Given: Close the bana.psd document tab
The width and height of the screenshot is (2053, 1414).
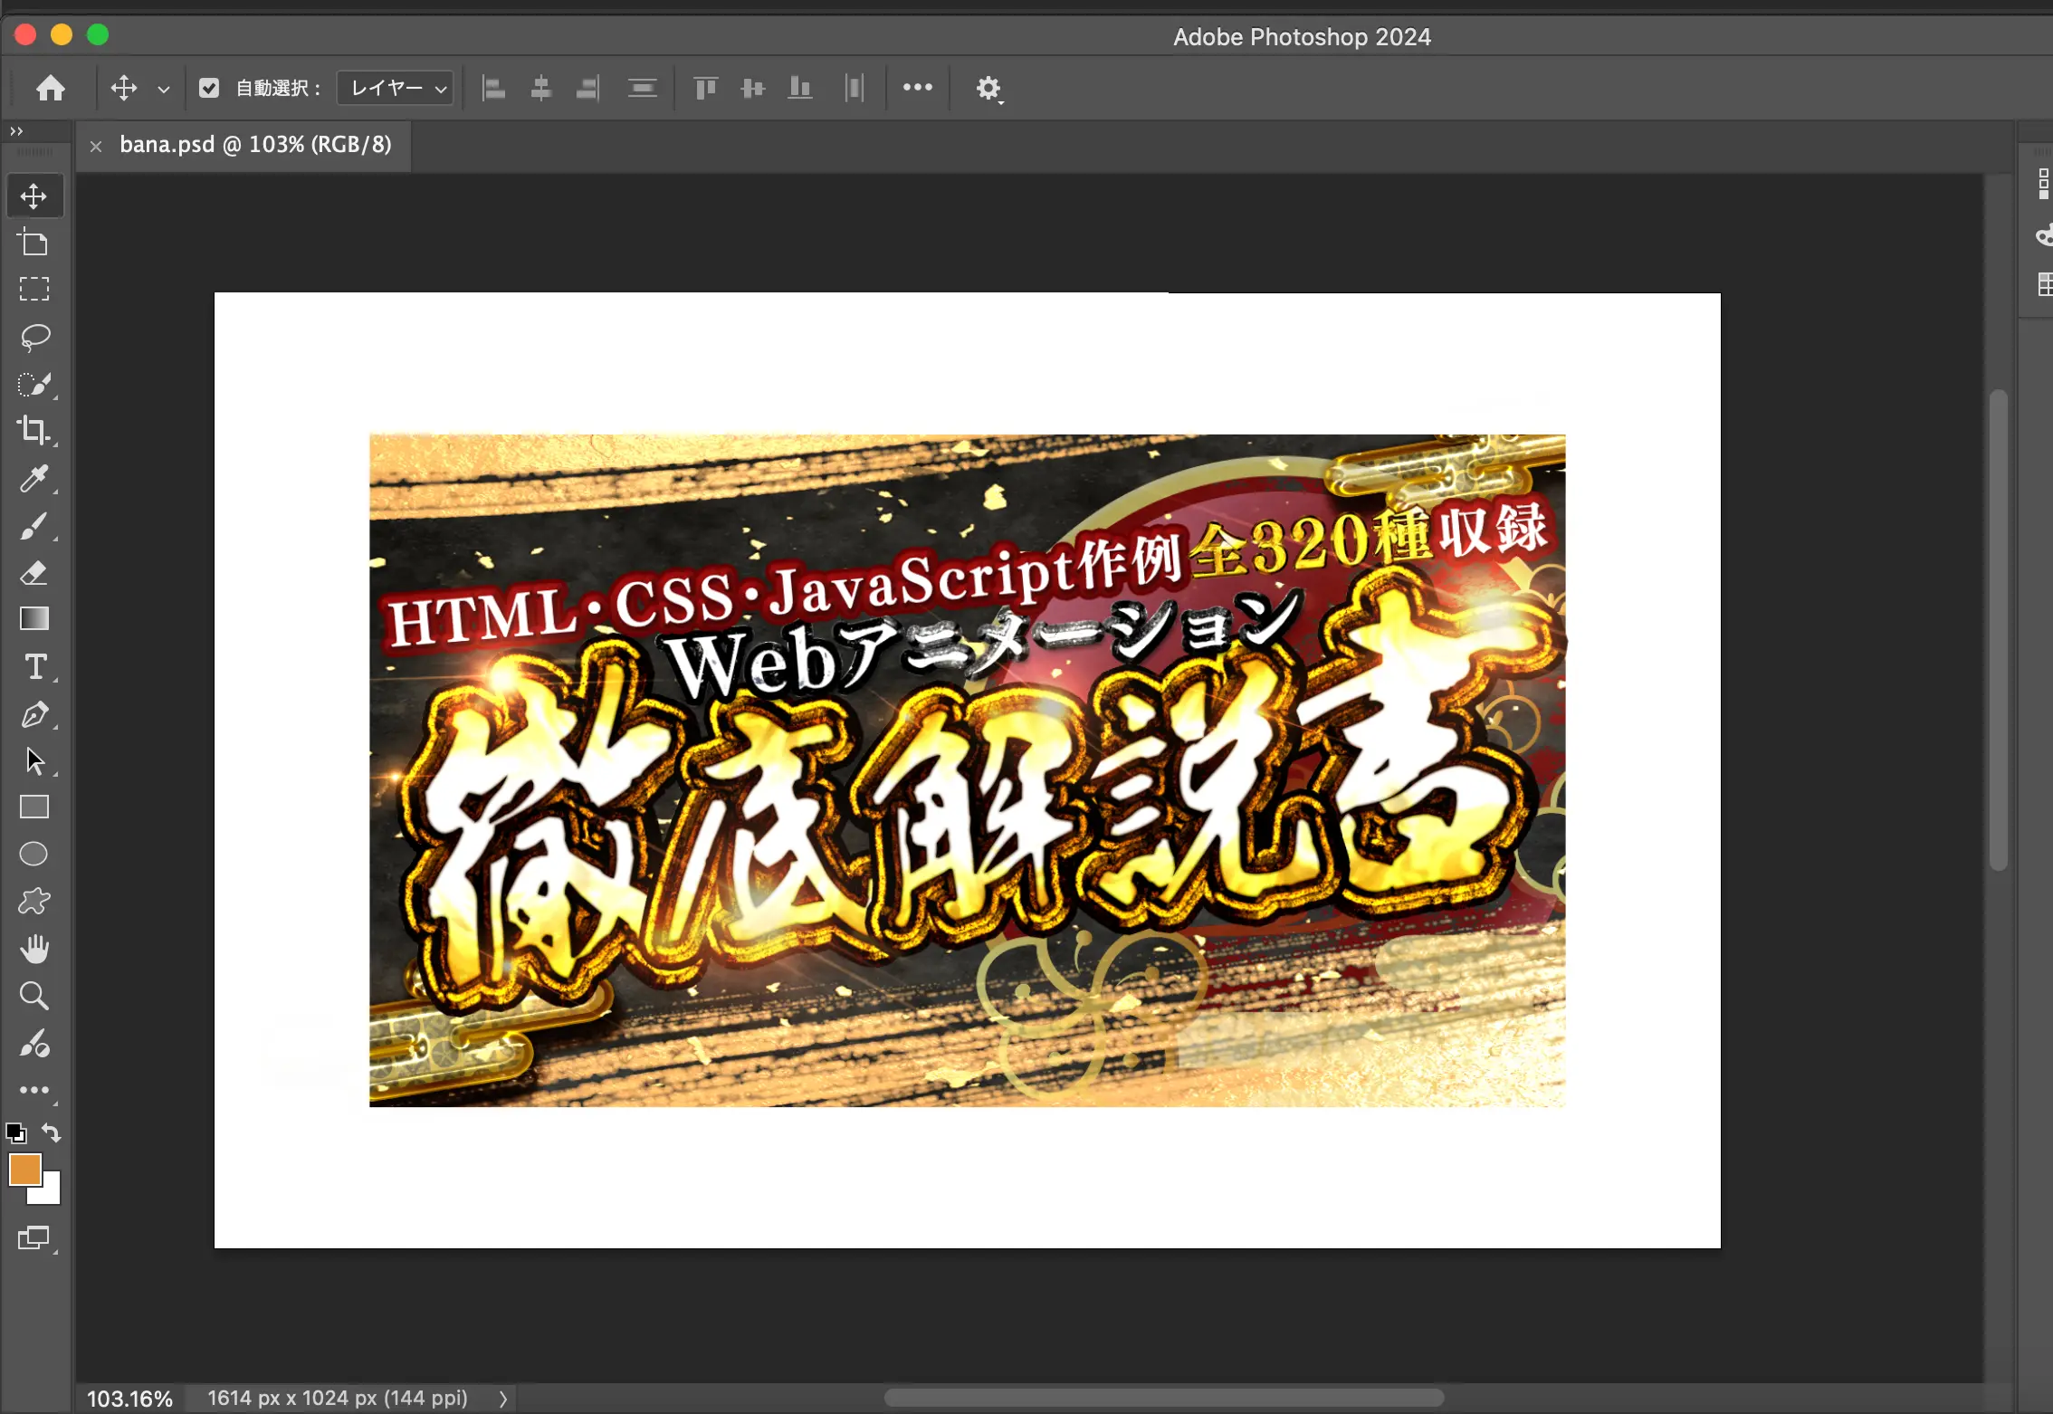Looking at the screenshot, I should click(x=95, y=146).
